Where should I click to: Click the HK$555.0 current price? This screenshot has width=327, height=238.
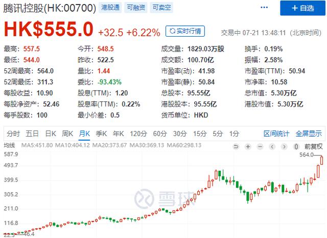(49, 30)
